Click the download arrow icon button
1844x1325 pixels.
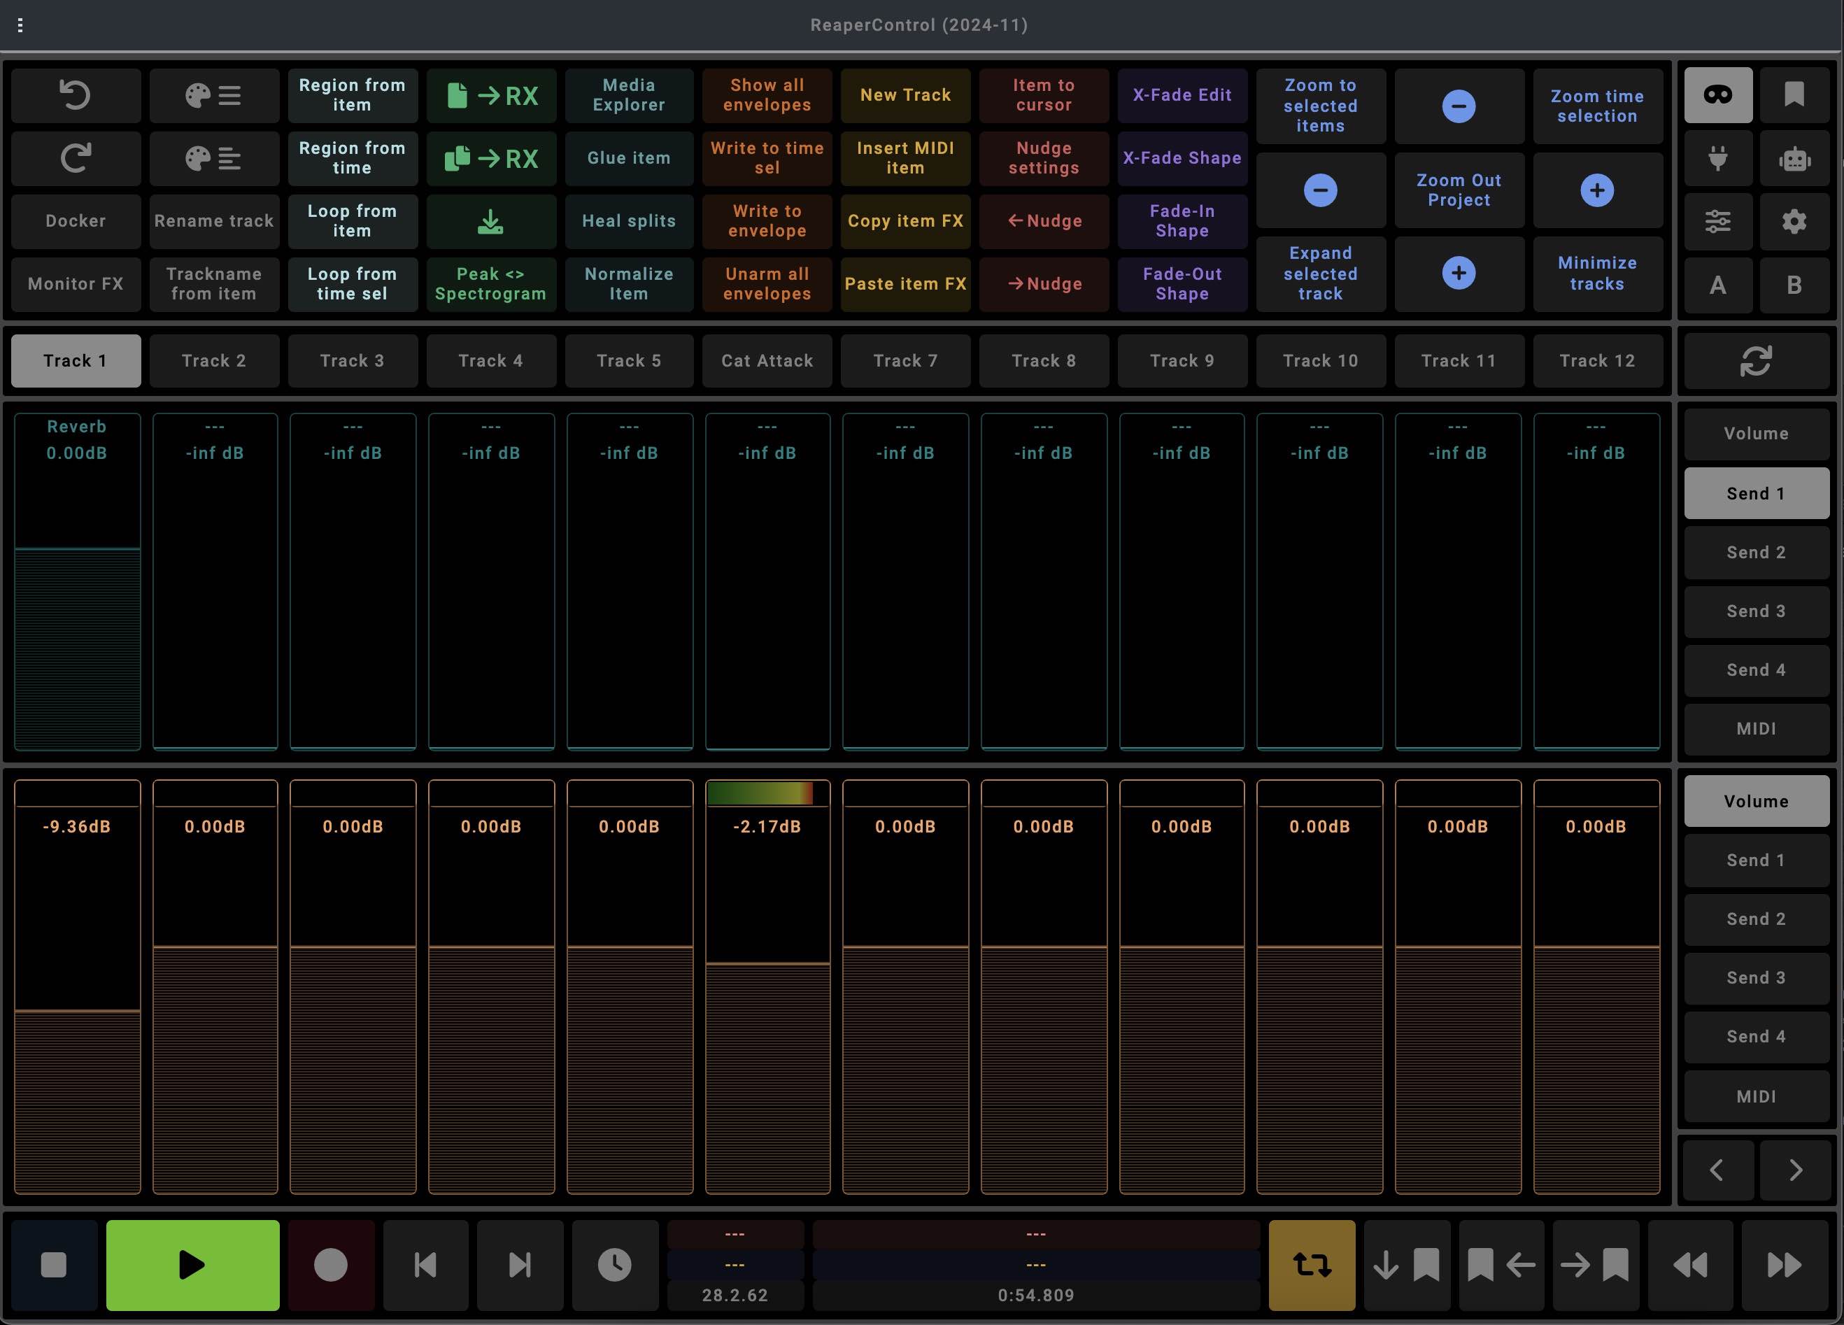(490, 221)
